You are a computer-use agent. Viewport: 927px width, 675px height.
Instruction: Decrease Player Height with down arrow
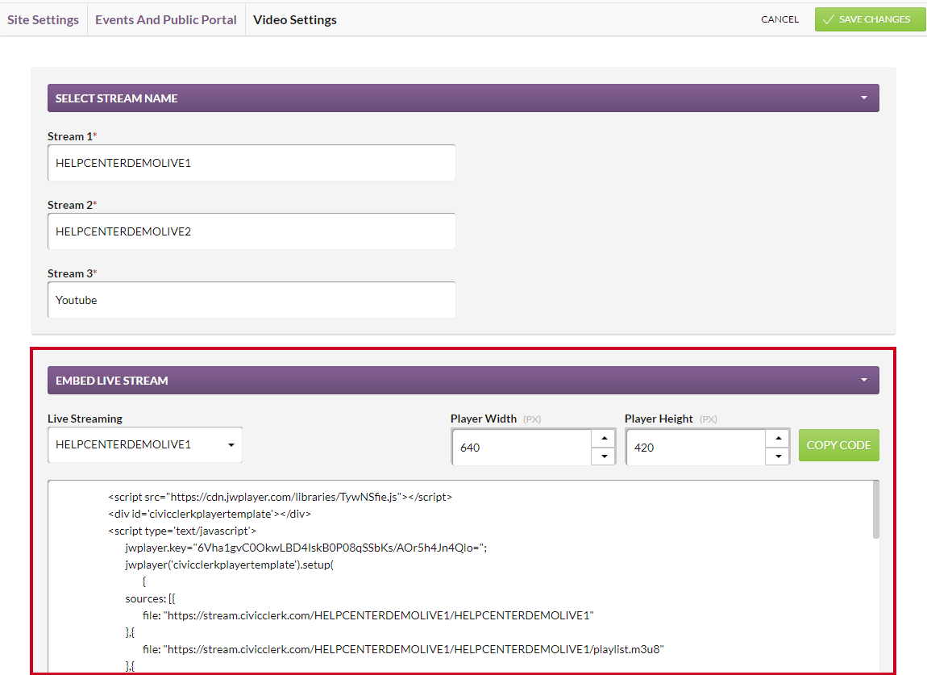pyautogui.click(x=778, y=456)
